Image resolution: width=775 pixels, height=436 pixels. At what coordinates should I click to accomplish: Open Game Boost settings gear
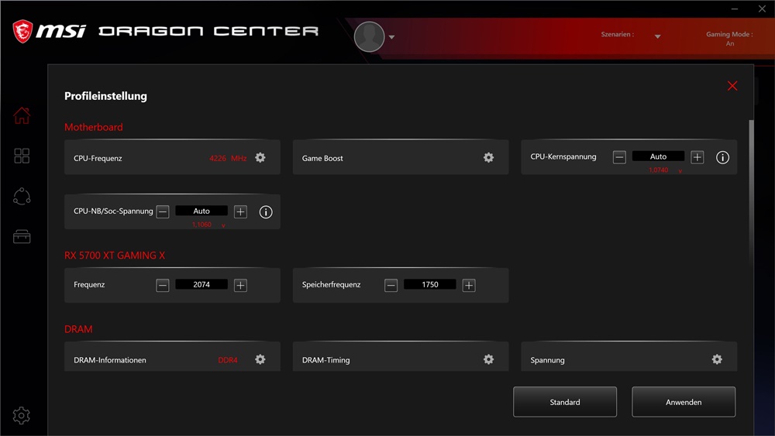tap(488, 158)
